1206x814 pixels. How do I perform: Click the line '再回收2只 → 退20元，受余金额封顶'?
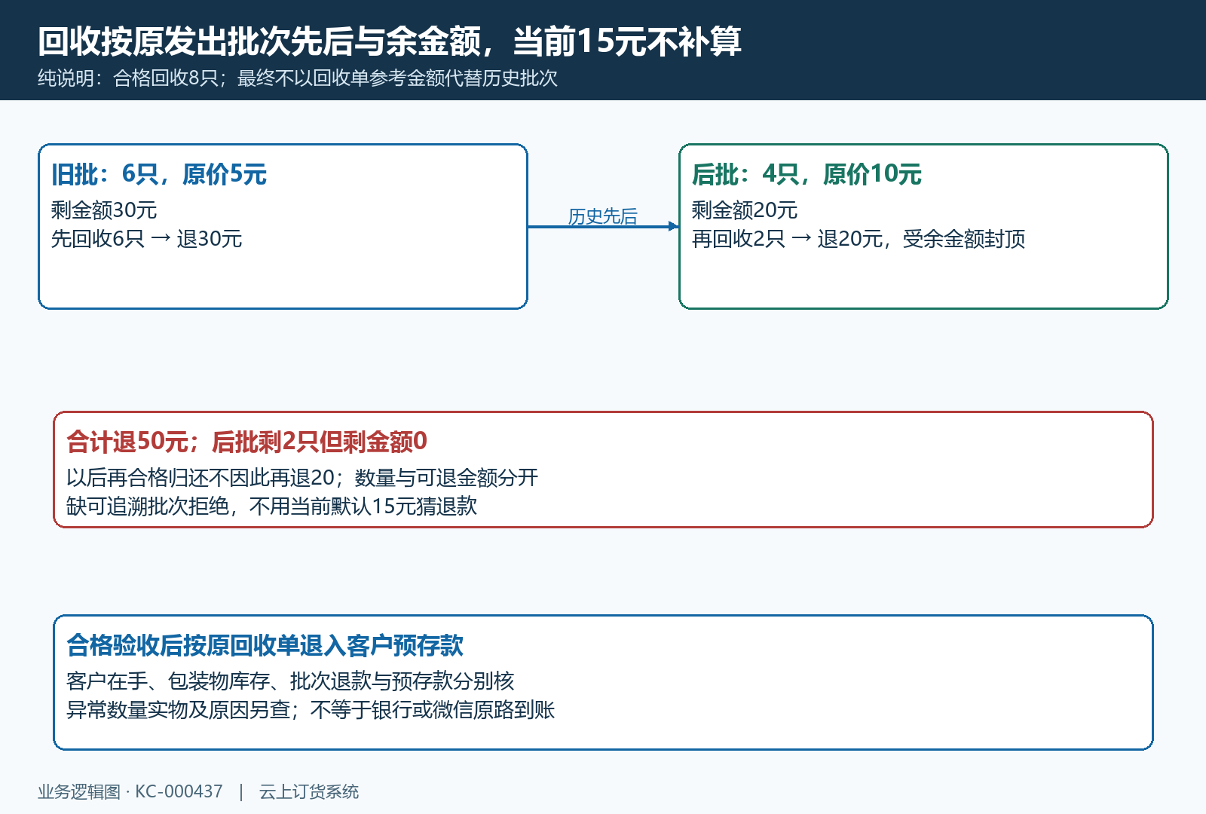pos(859,239)
